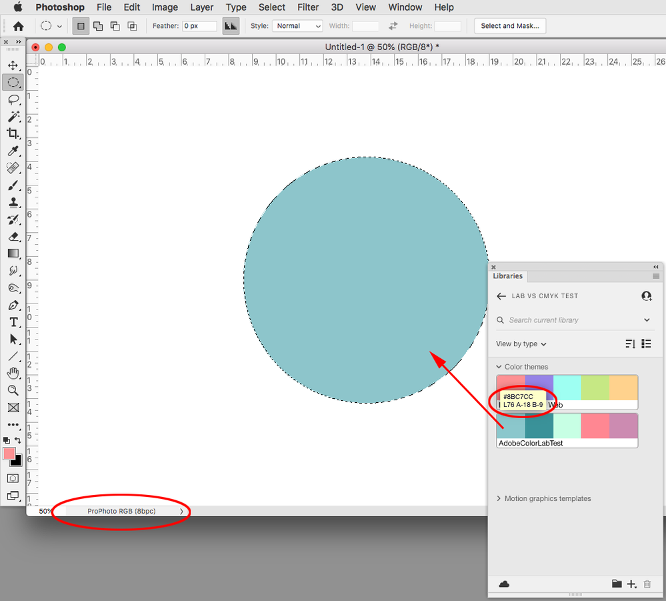Screen dimensions: 666x601
Task: Collaborate via the invite people icon in Libraries
Action: point(646,295)
